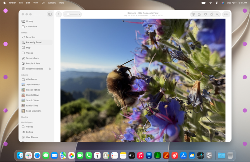Open the Apple menu

coord(4,3)
